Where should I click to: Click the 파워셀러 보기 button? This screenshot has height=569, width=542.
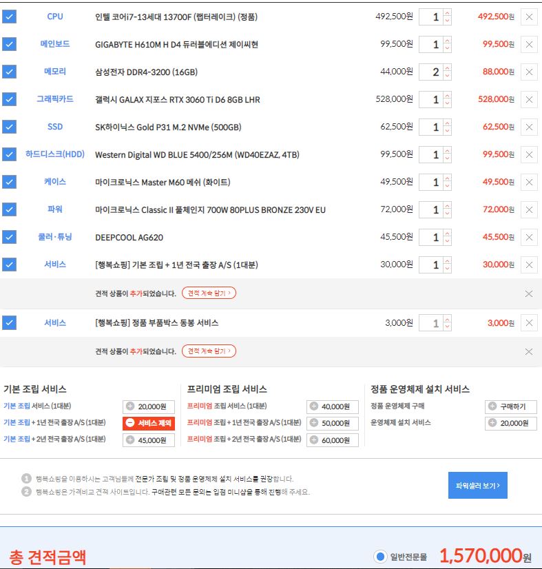click(477, 485)
